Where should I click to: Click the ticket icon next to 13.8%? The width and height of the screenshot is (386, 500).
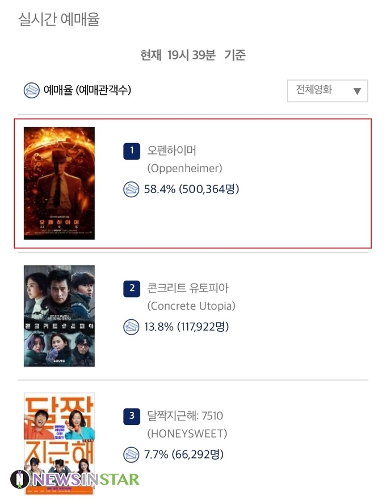point(131,327)
